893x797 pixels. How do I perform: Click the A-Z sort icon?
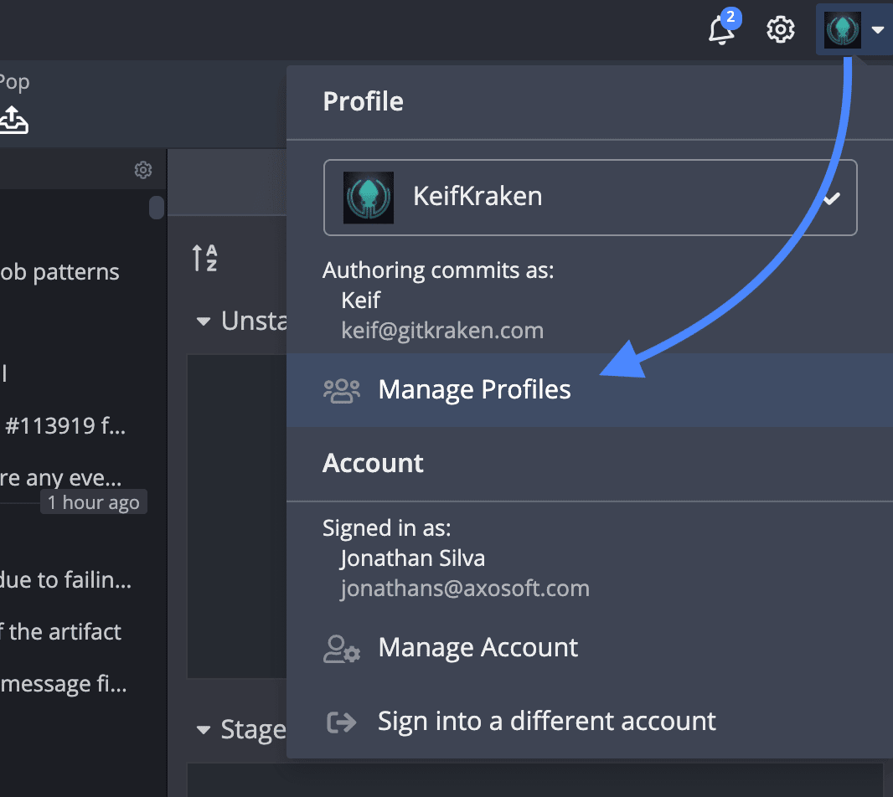pyautogui.click(x=205, y=258)
